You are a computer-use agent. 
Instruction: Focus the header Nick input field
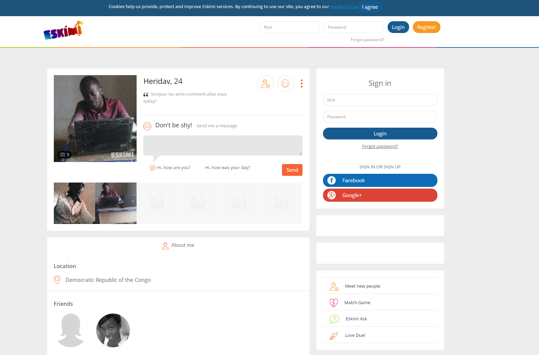click(x=290, y=27)
